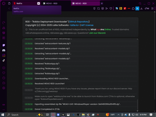Click 'Received "RobloxApp.zip"!' log entry
This screenshot has height=117, width=156.
pos(80,64)
